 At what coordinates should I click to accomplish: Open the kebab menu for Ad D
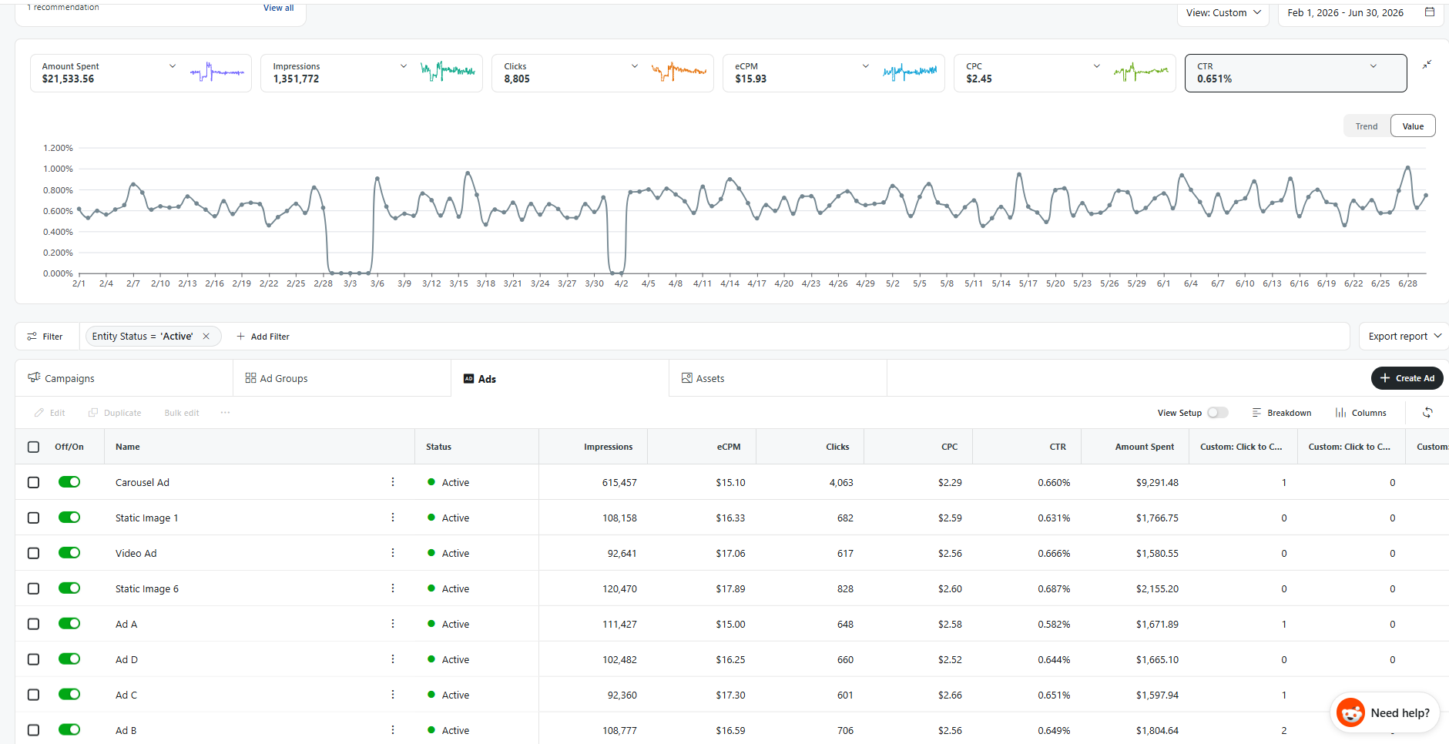(393, 659)
